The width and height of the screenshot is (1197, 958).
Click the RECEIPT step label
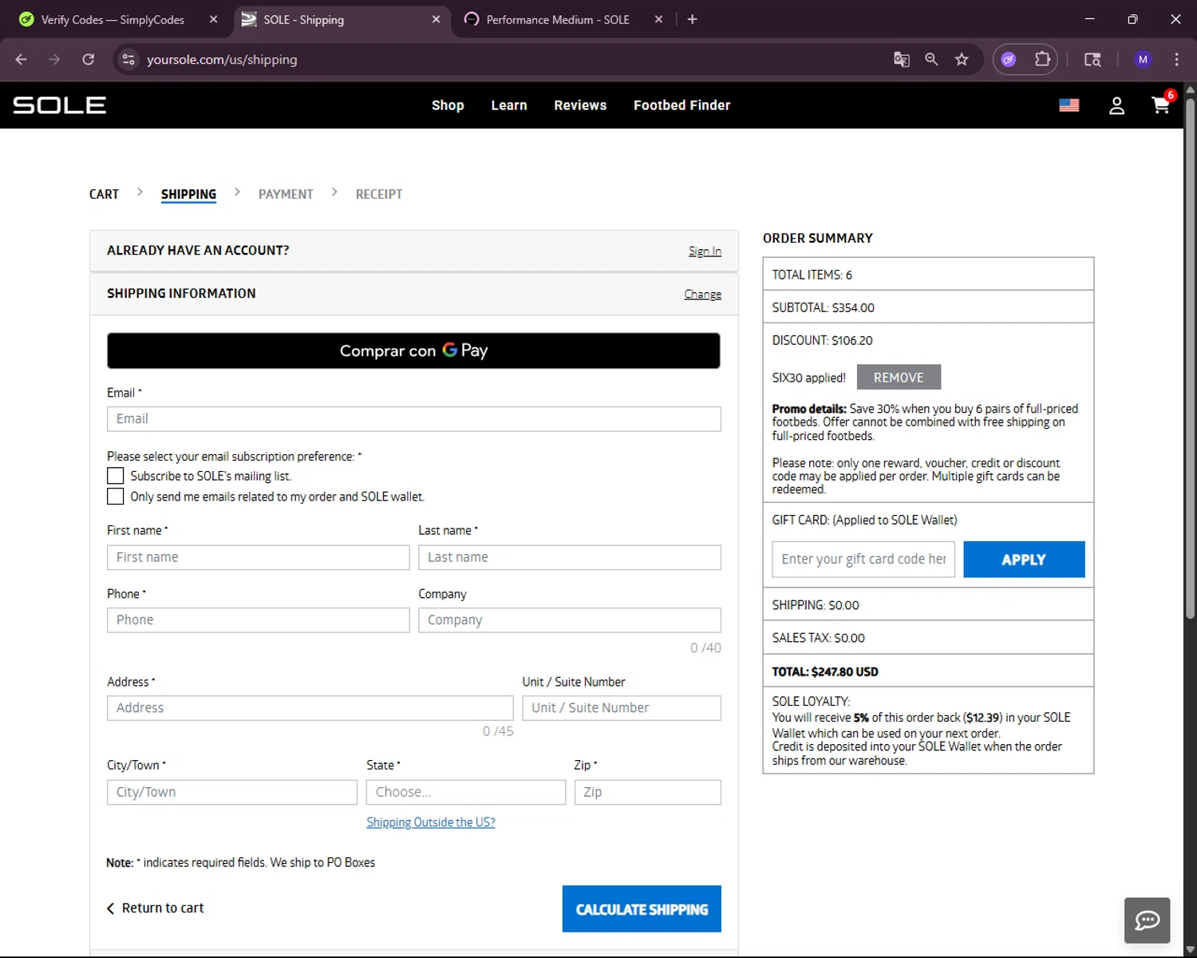tap(379, 194)
